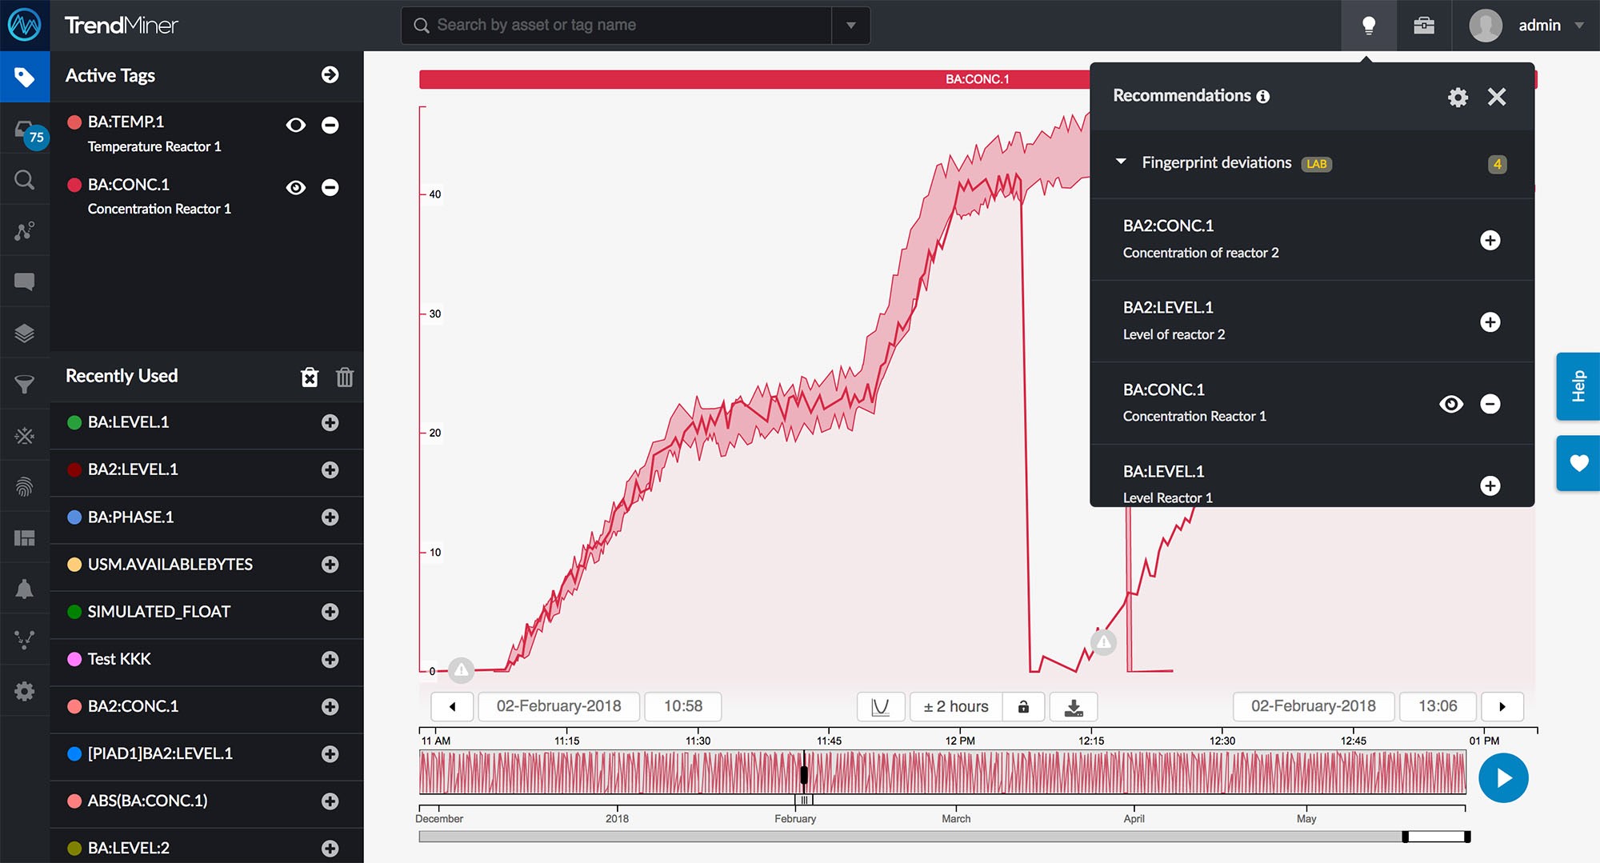
Task: Open the filter funnel sidebar icon
Action: tap(25, 385)
